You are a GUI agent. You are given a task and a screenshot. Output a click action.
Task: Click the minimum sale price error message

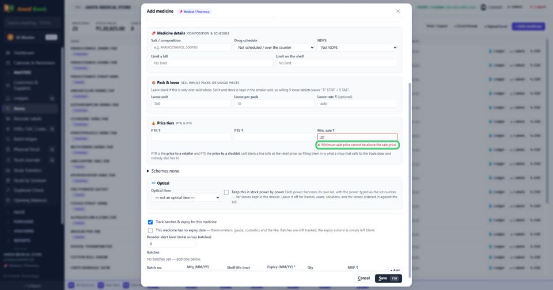click(x=358, y=145)
